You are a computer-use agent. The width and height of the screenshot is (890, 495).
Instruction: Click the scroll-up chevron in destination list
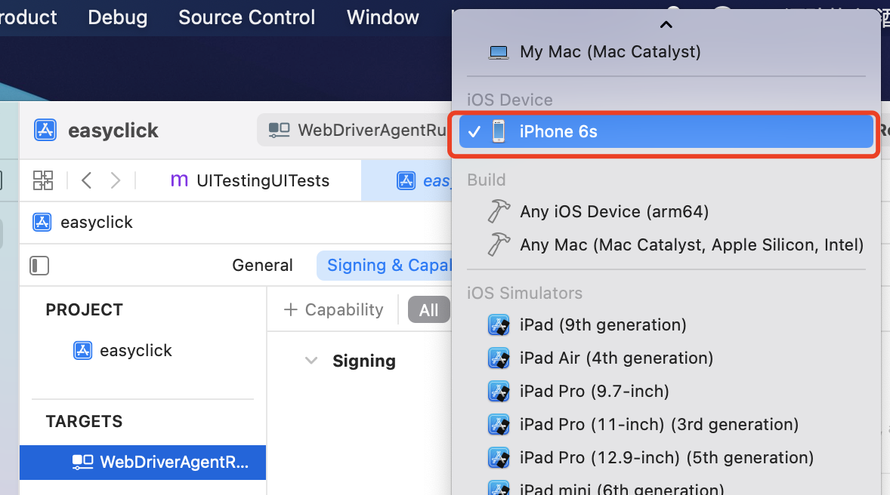pos(666,24)
